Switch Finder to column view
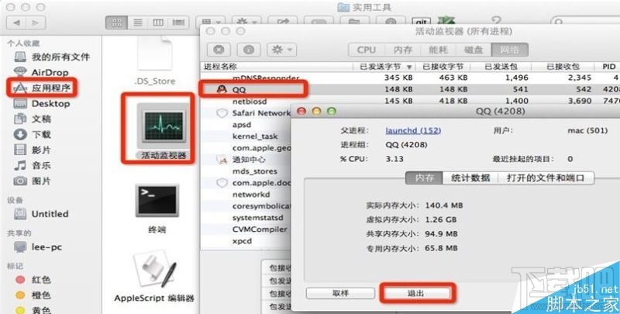This screenshot has width=620, height=314. pos(158,23)
